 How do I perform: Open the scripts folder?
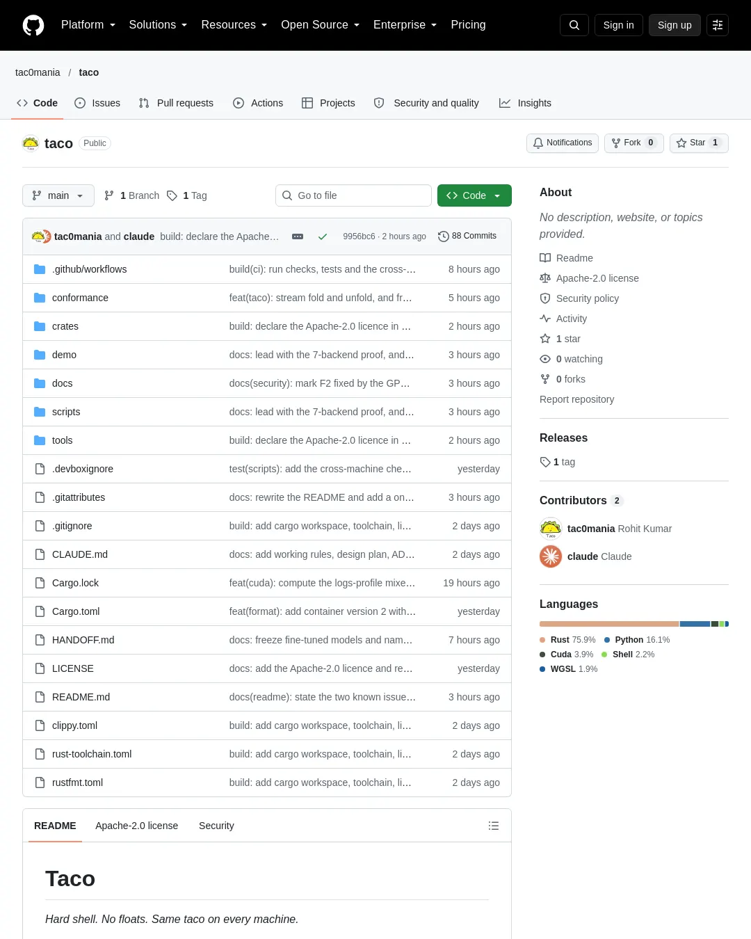(x=66, y=412)
